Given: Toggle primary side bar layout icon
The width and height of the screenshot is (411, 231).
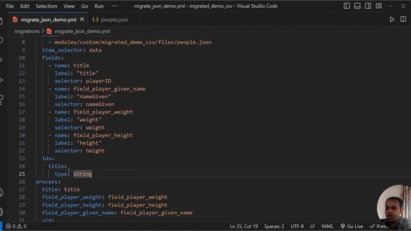Looking at the screenshot, I should (347, 6).
